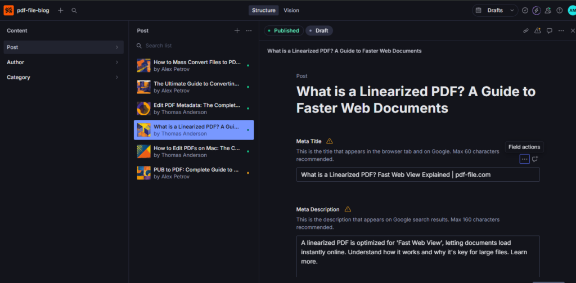Click the plus icon beside pdf-file-blog

click(x=61, y=10)
